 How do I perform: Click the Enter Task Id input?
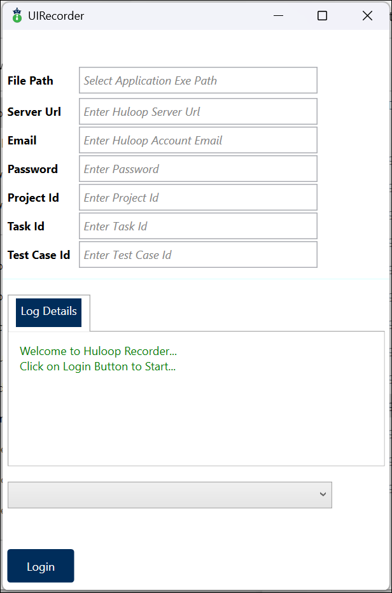pos(198,227)
